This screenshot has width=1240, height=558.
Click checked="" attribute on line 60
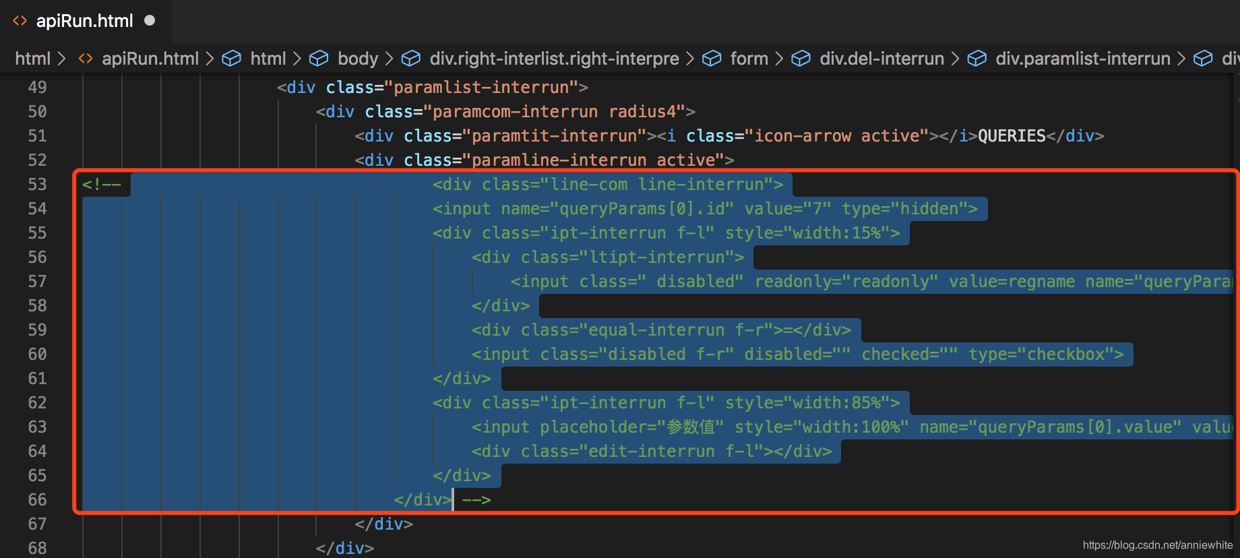(x=910, y=354)
